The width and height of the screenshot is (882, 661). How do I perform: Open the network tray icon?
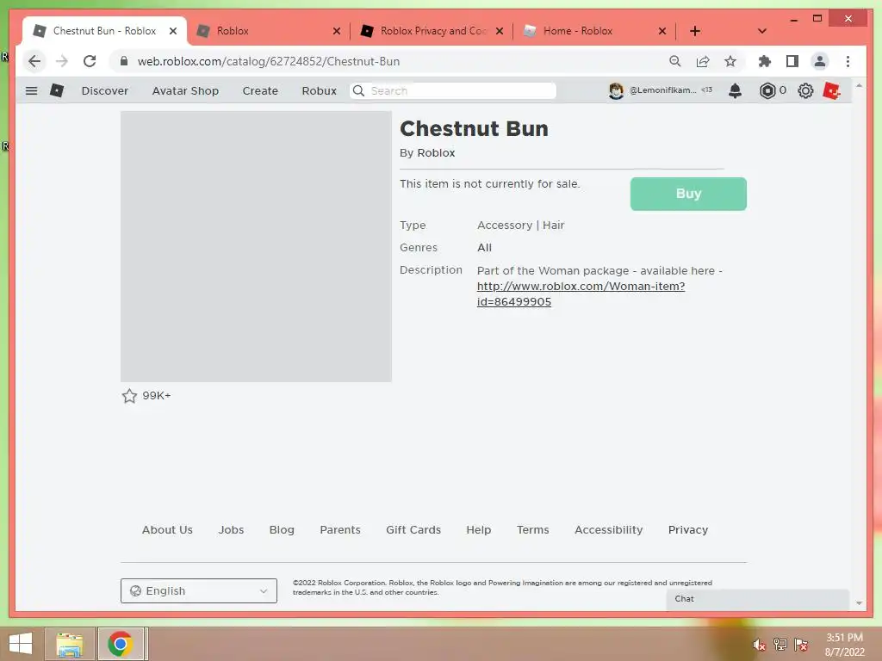pyautogui.click(x=780, y=645)
